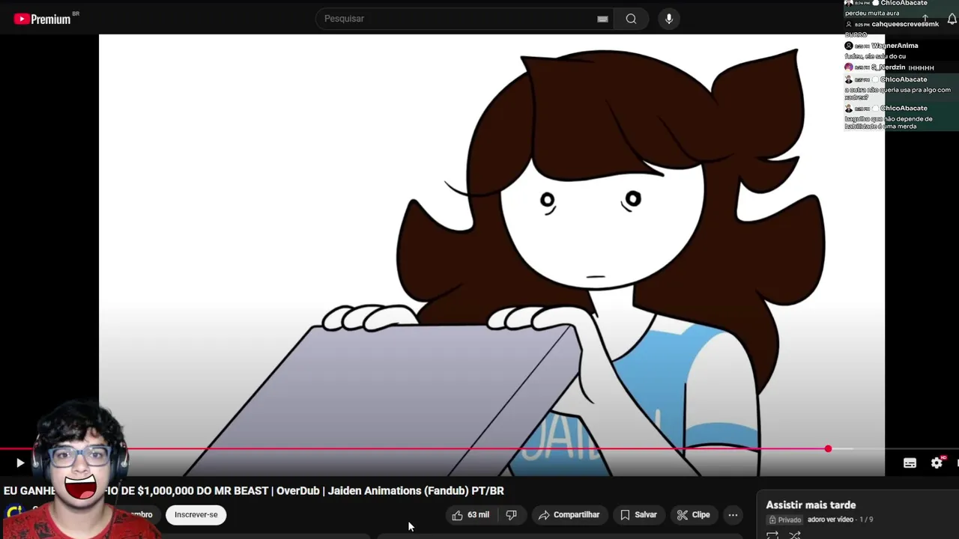Click S_Nerdzin chat username
Viewport: 959px width, 539px height.
(x=888, y=67)
